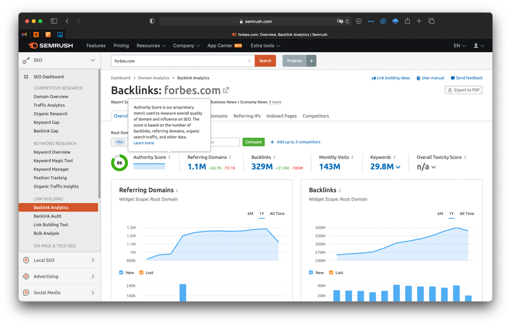Open the orange H bookmark icon
The image size is (511, 326).
[36, 35]
